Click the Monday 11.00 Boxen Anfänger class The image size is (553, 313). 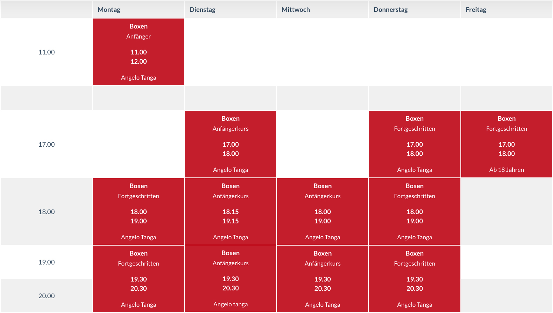138,52
